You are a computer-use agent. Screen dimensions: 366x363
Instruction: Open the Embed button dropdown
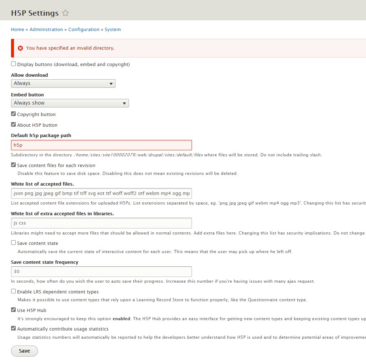pos(70,103)
